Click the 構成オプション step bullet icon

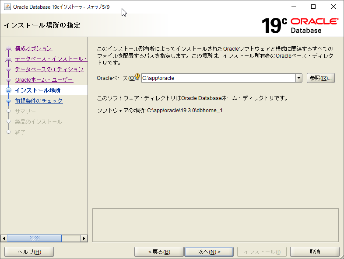pyautogui.click(x=9, y=48)
